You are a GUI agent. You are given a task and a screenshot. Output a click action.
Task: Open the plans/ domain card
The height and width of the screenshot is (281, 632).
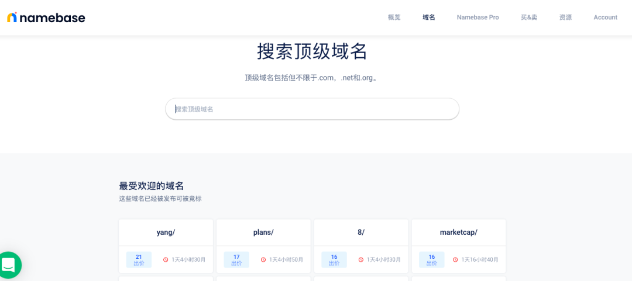click(x=263, y=246)
